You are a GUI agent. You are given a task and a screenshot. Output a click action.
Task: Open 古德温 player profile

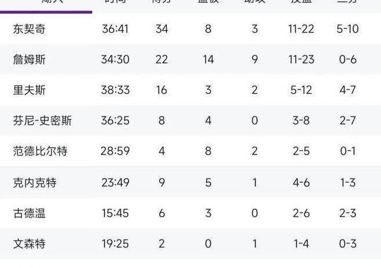pos(29,213)
